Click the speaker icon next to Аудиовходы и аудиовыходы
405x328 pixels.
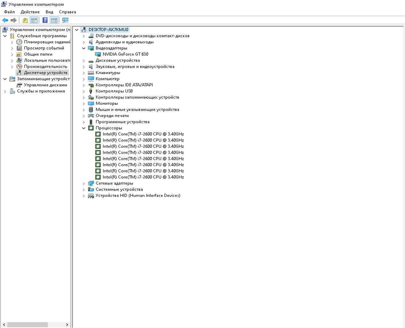91,42
